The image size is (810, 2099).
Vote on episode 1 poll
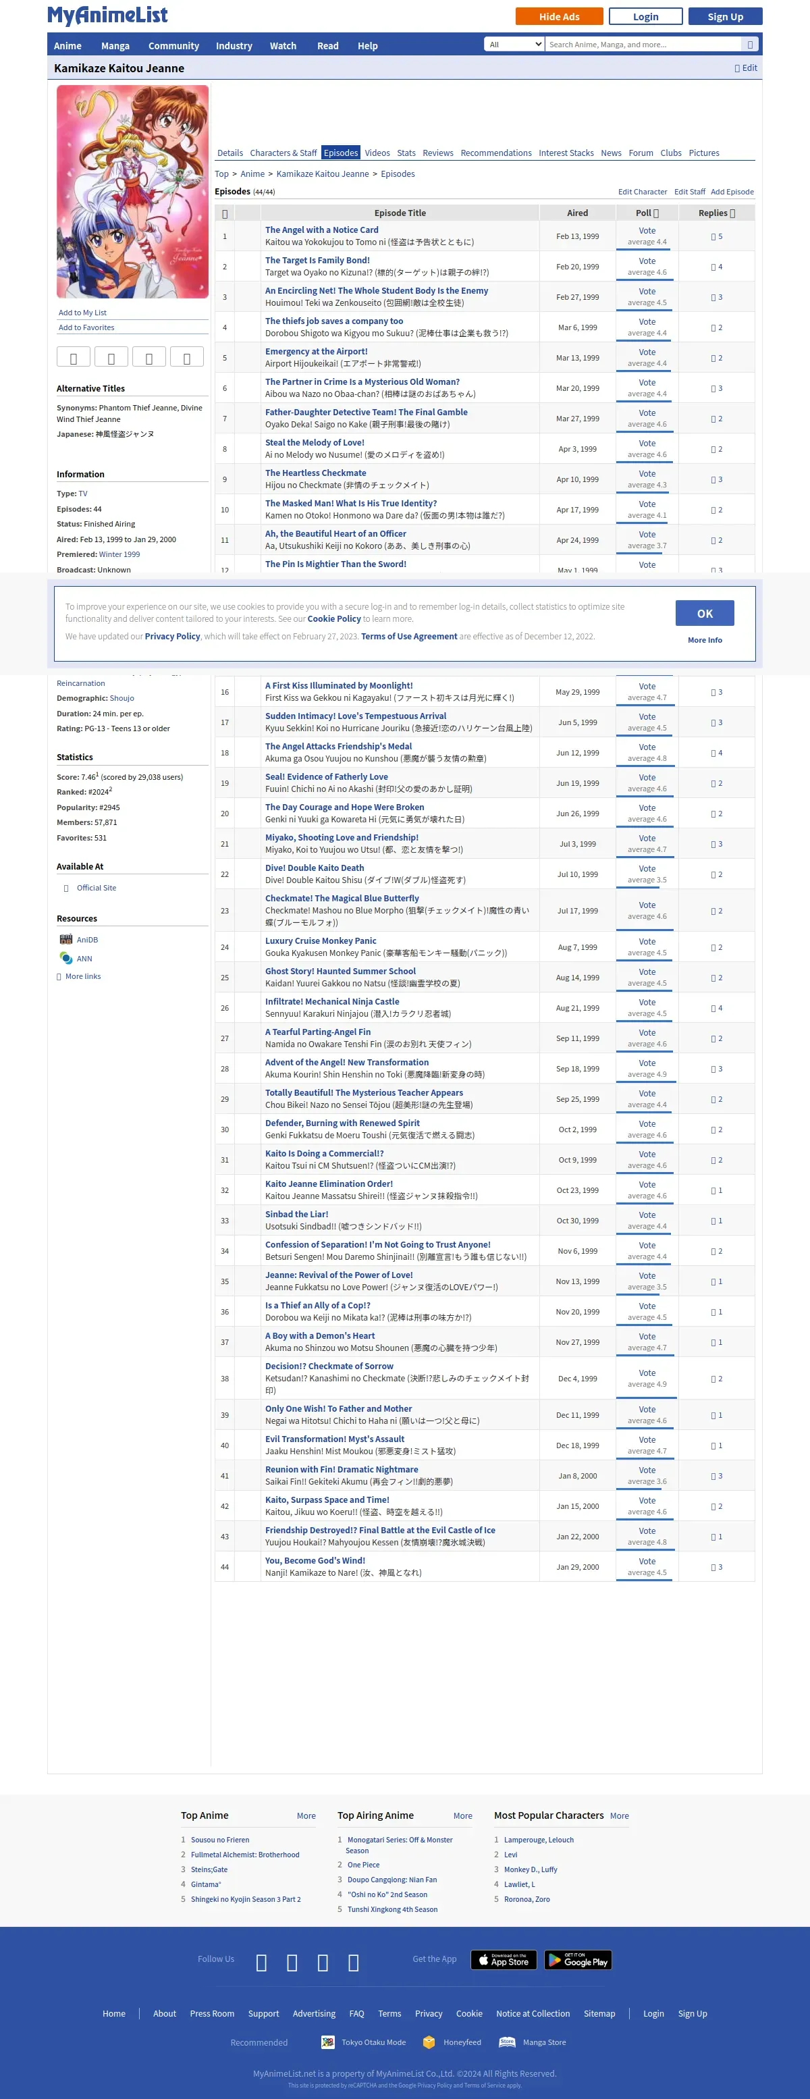647,231
